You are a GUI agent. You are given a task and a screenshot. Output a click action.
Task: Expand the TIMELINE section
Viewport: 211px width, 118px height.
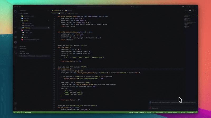[x=23, y=49]
